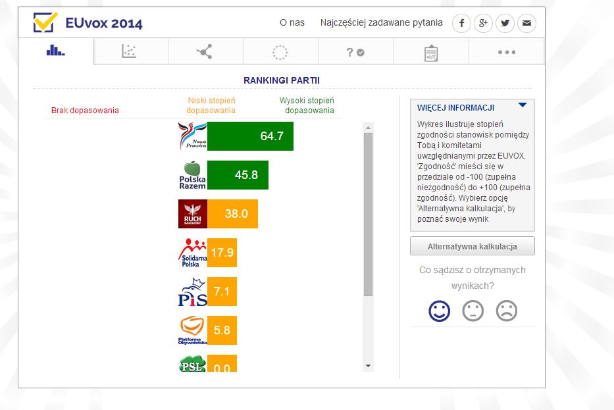This screenshot has height=410, width=614.
Task: Send by email envelope icon
Action: (526, 23)
